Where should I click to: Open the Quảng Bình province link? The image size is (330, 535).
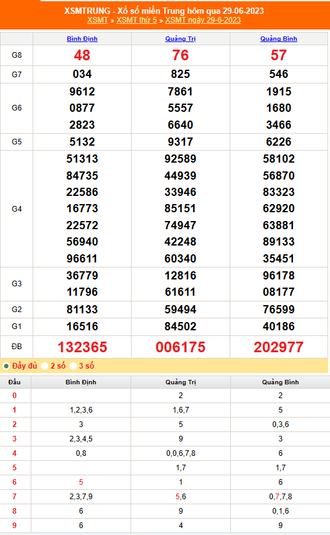[x=279, y=38]
